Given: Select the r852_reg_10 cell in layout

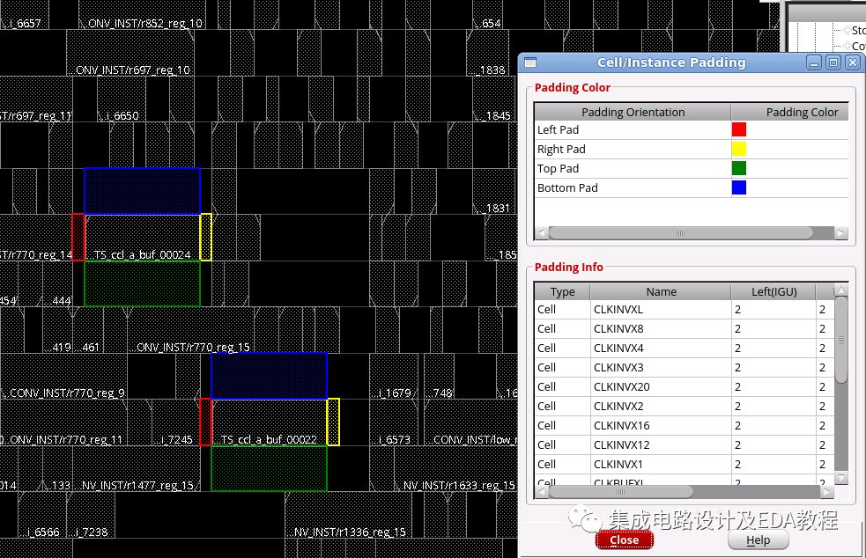Looking at the screenshot, I should [x=143, y=14].
